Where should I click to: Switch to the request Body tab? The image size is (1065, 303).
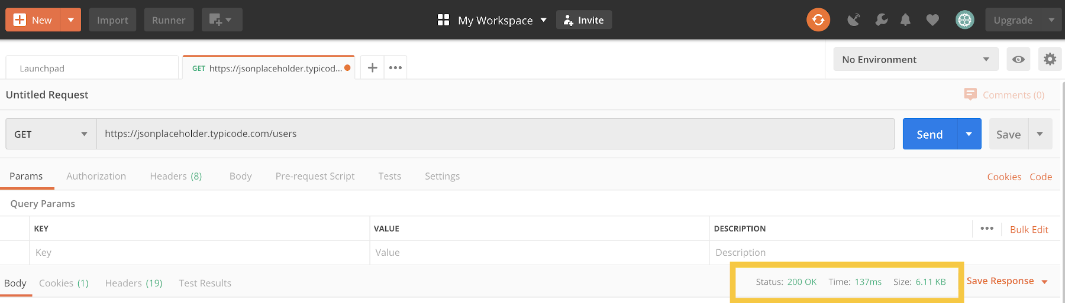click(x=240, y=176)
